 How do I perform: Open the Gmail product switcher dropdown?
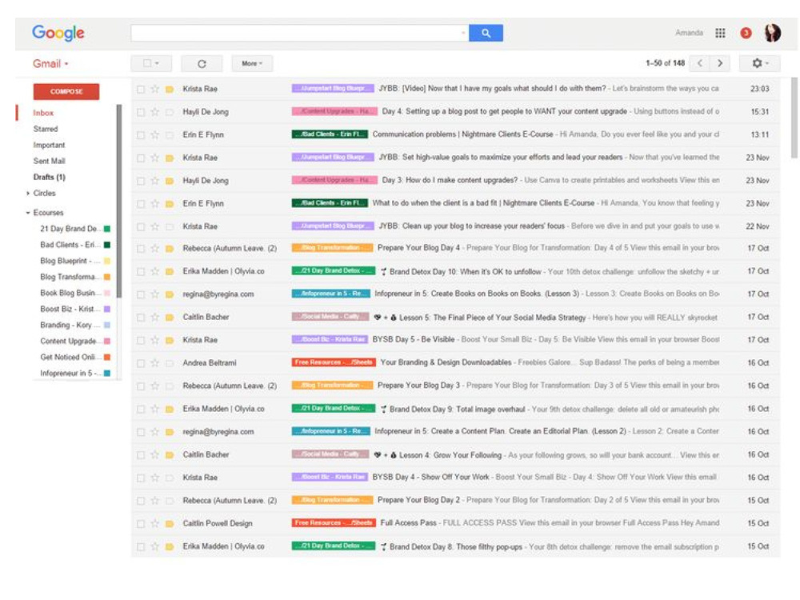point(51,64)
